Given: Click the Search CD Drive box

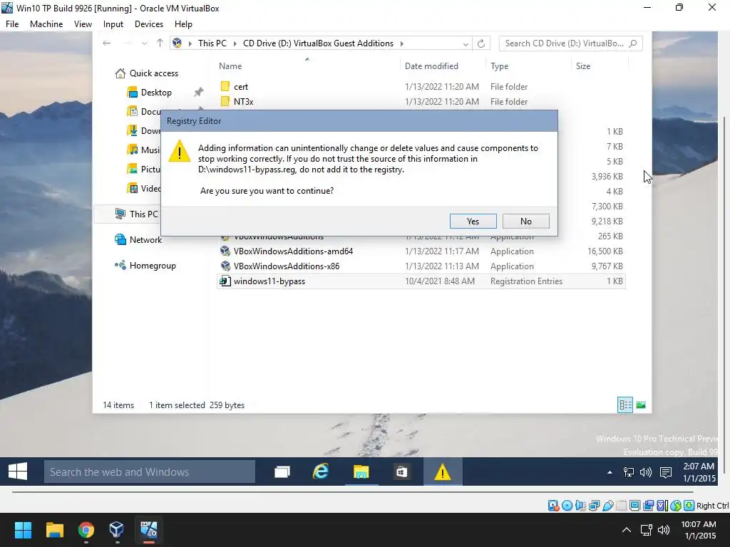Looking at the screenshot, I should pos(571,43).
